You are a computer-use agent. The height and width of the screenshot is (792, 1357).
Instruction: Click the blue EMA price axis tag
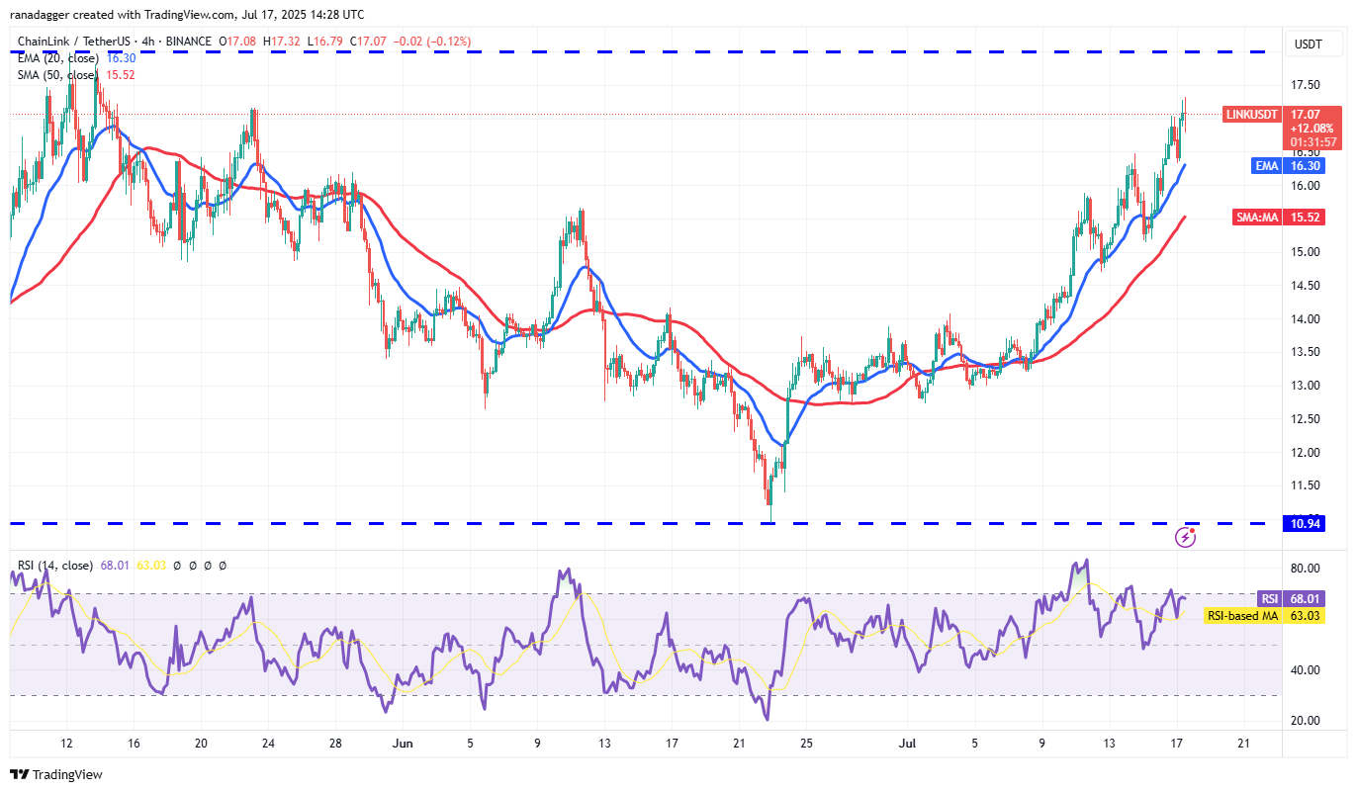pos(1267,166)
